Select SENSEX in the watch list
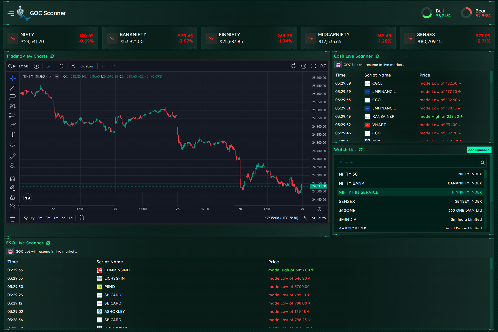498x332 pixels. (410, 201)
